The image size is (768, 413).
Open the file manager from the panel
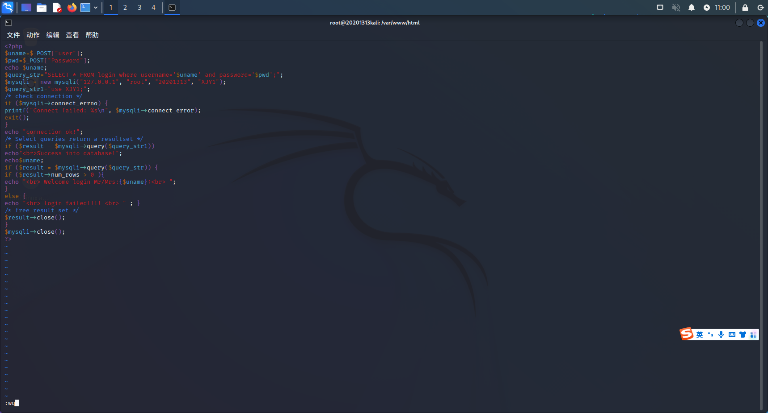click(42, 8)
